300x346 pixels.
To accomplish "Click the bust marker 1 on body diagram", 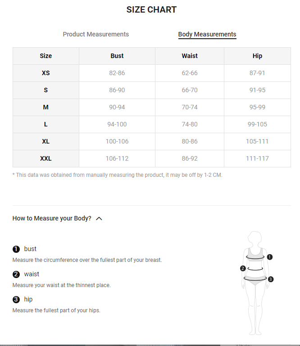I will pos(270,257).
